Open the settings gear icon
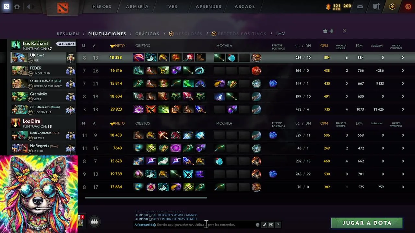Screen dimensions: 415x233 pos(17,6)
